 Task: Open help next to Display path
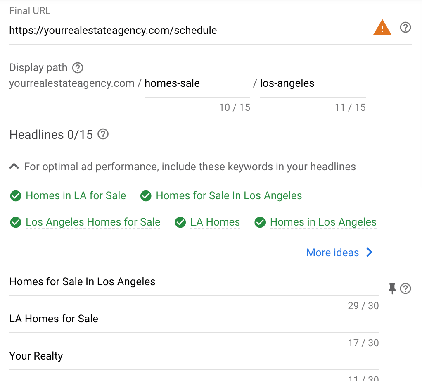point(77,67)
